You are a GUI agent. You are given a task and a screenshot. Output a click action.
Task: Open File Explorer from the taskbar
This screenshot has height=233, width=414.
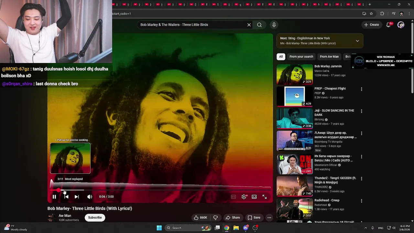(x=236, y=228)
